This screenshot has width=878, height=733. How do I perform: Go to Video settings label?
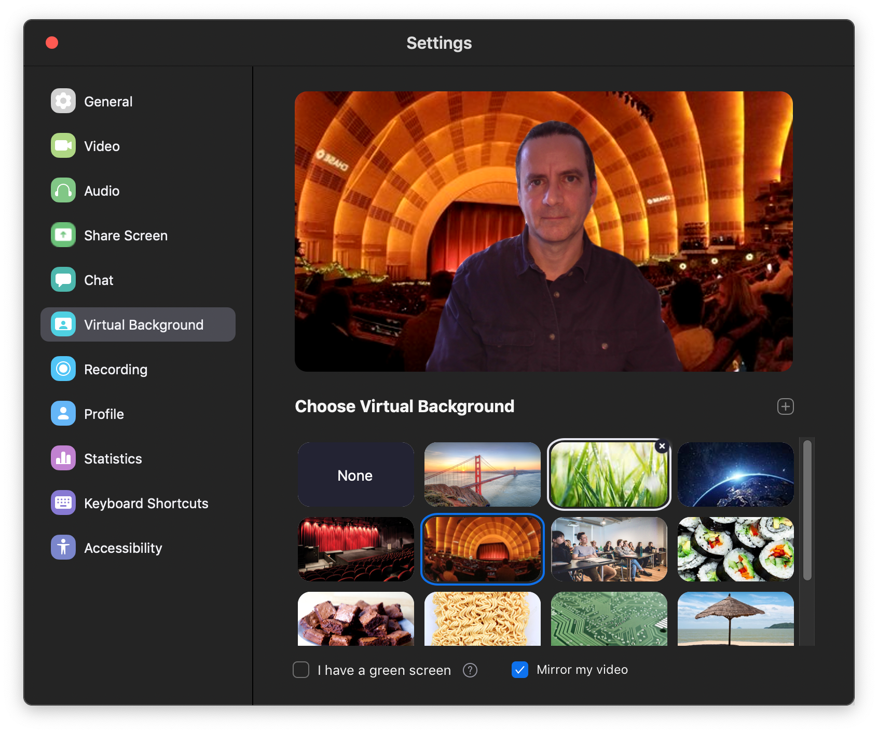click(102, 146)
